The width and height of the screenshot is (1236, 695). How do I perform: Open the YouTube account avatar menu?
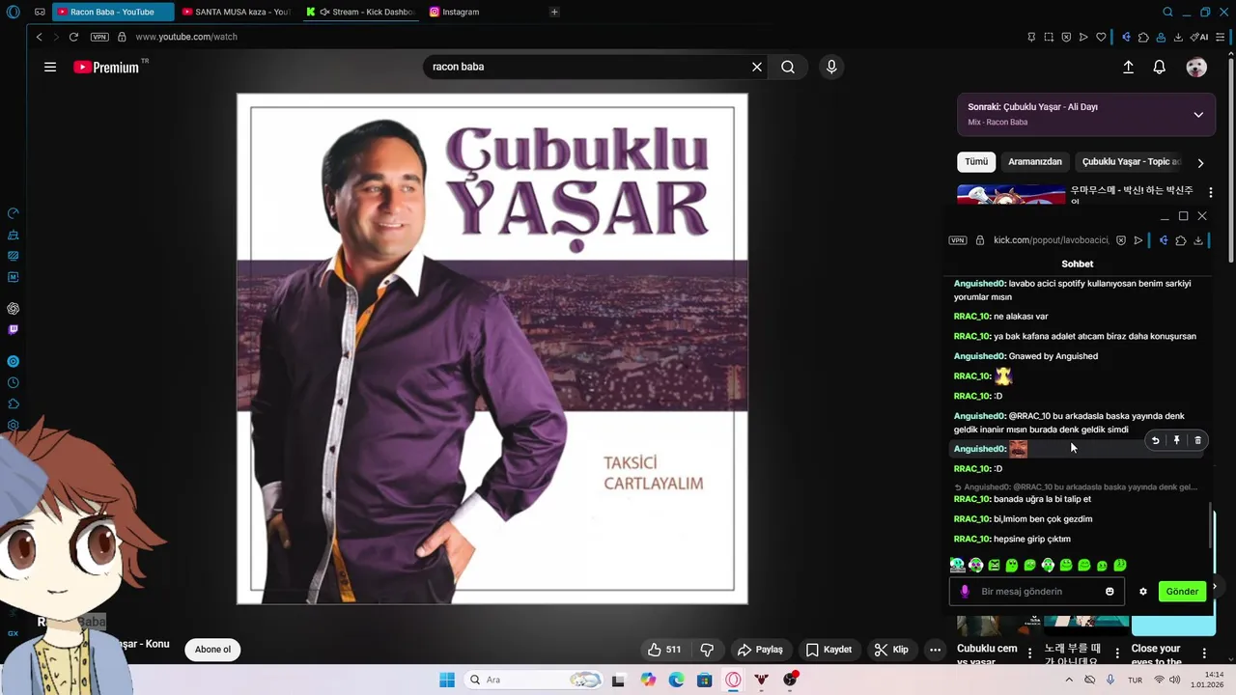[x=1196, y=67]
